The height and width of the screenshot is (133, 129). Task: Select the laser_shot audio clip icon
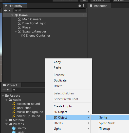[x=14, y=108]
